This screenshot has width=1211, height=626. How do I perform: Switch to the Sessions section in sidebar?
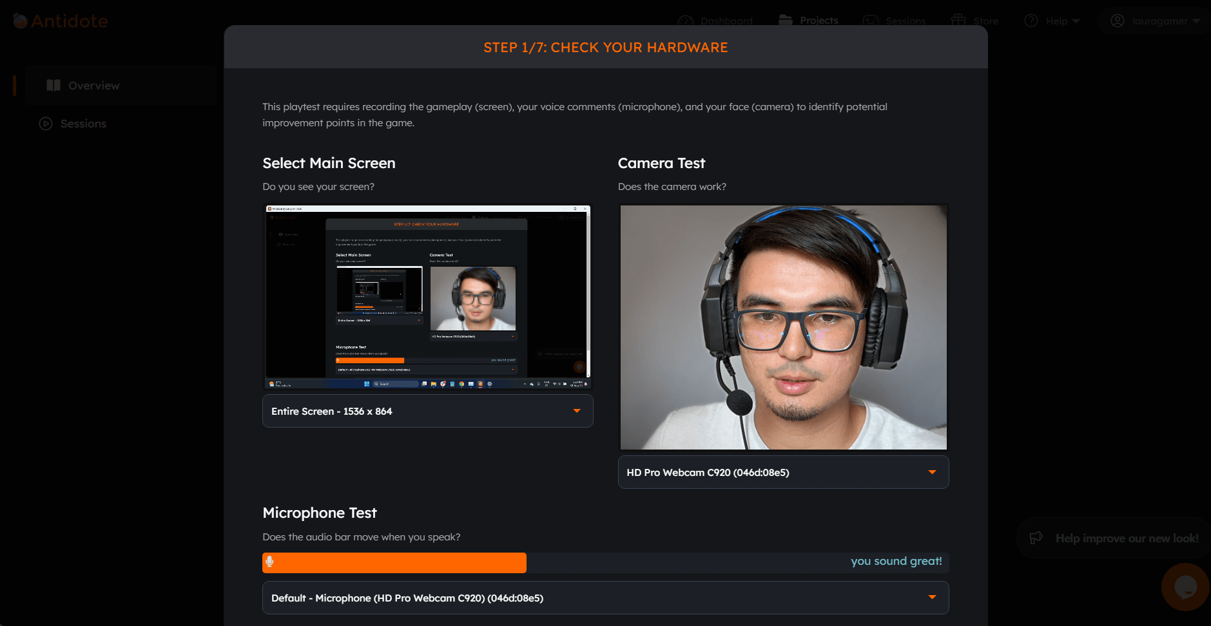pos(82,123)
